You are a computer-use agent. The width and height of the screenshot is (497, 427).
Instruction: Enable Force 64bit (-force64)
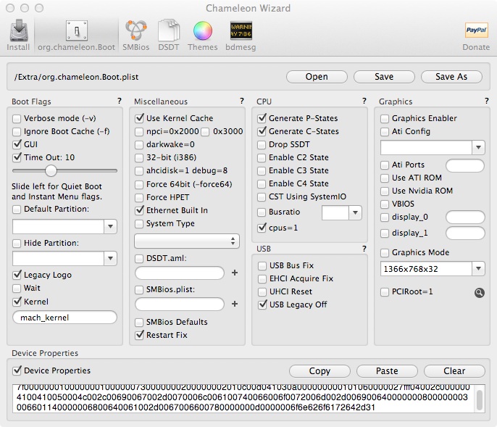coord(139,185)
